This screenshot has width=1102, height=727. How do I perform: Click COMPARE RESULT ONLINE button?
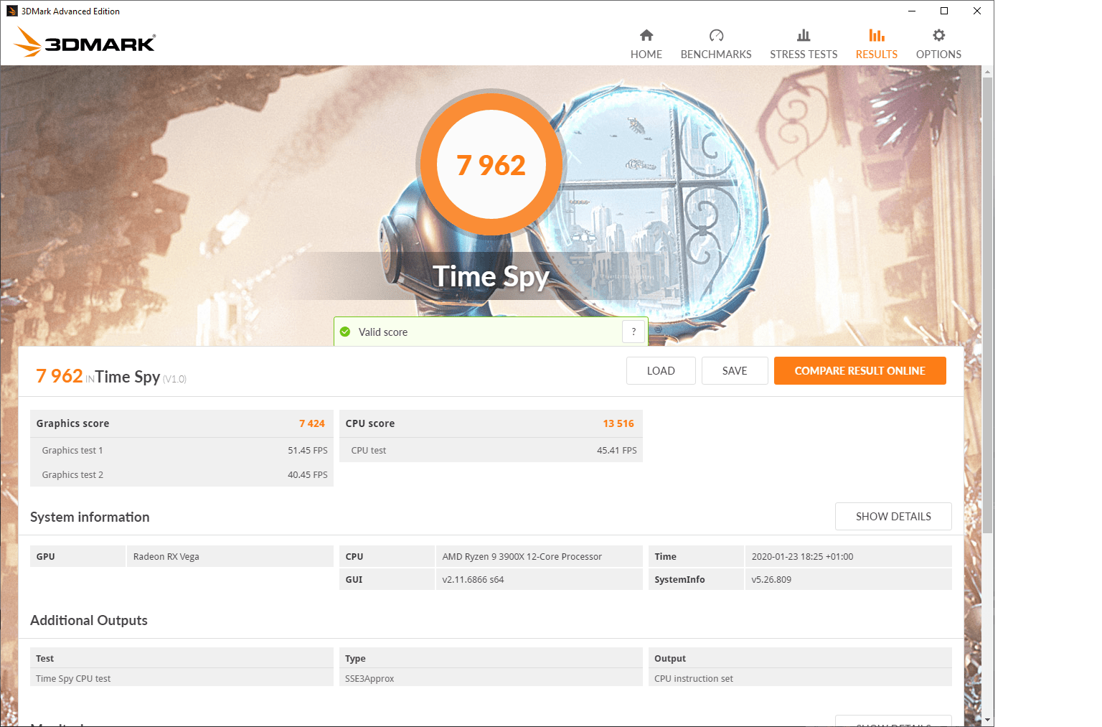pos(860,371)
